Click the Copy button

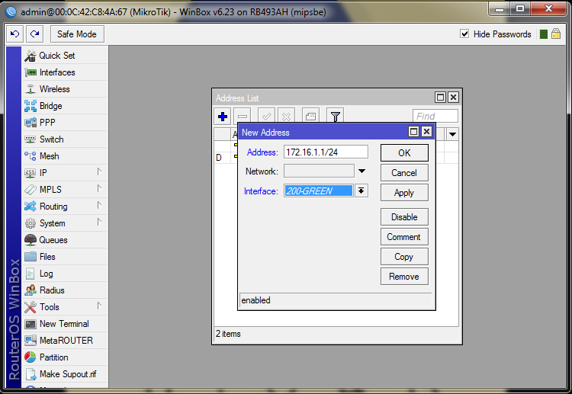[x=404, y=257]
